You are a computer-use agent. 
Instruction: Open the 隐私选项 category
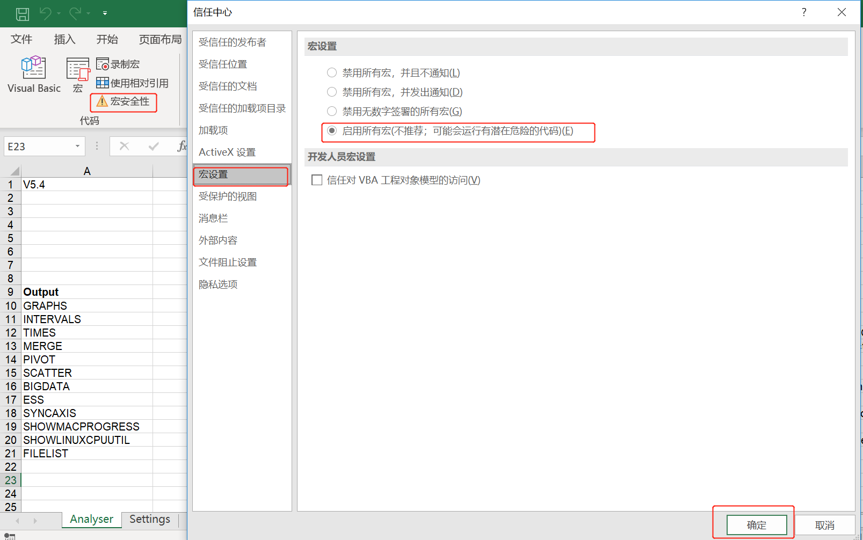pos(242,284)
